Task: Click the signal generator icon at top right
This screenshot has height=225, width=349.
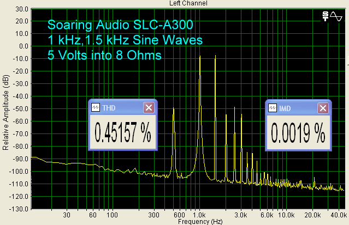Action: pos(326,16)
